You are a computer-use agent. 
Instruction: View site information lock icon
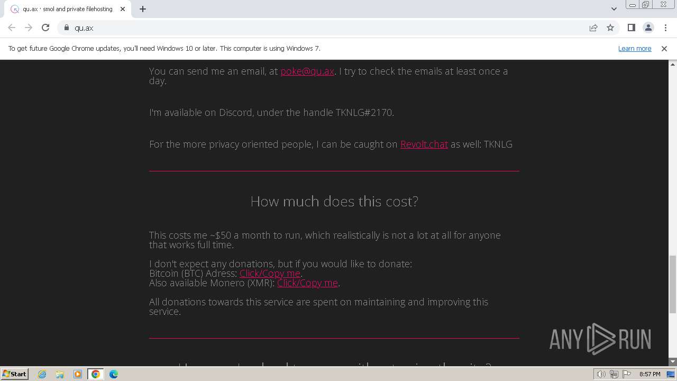click(x=67, y=28)
